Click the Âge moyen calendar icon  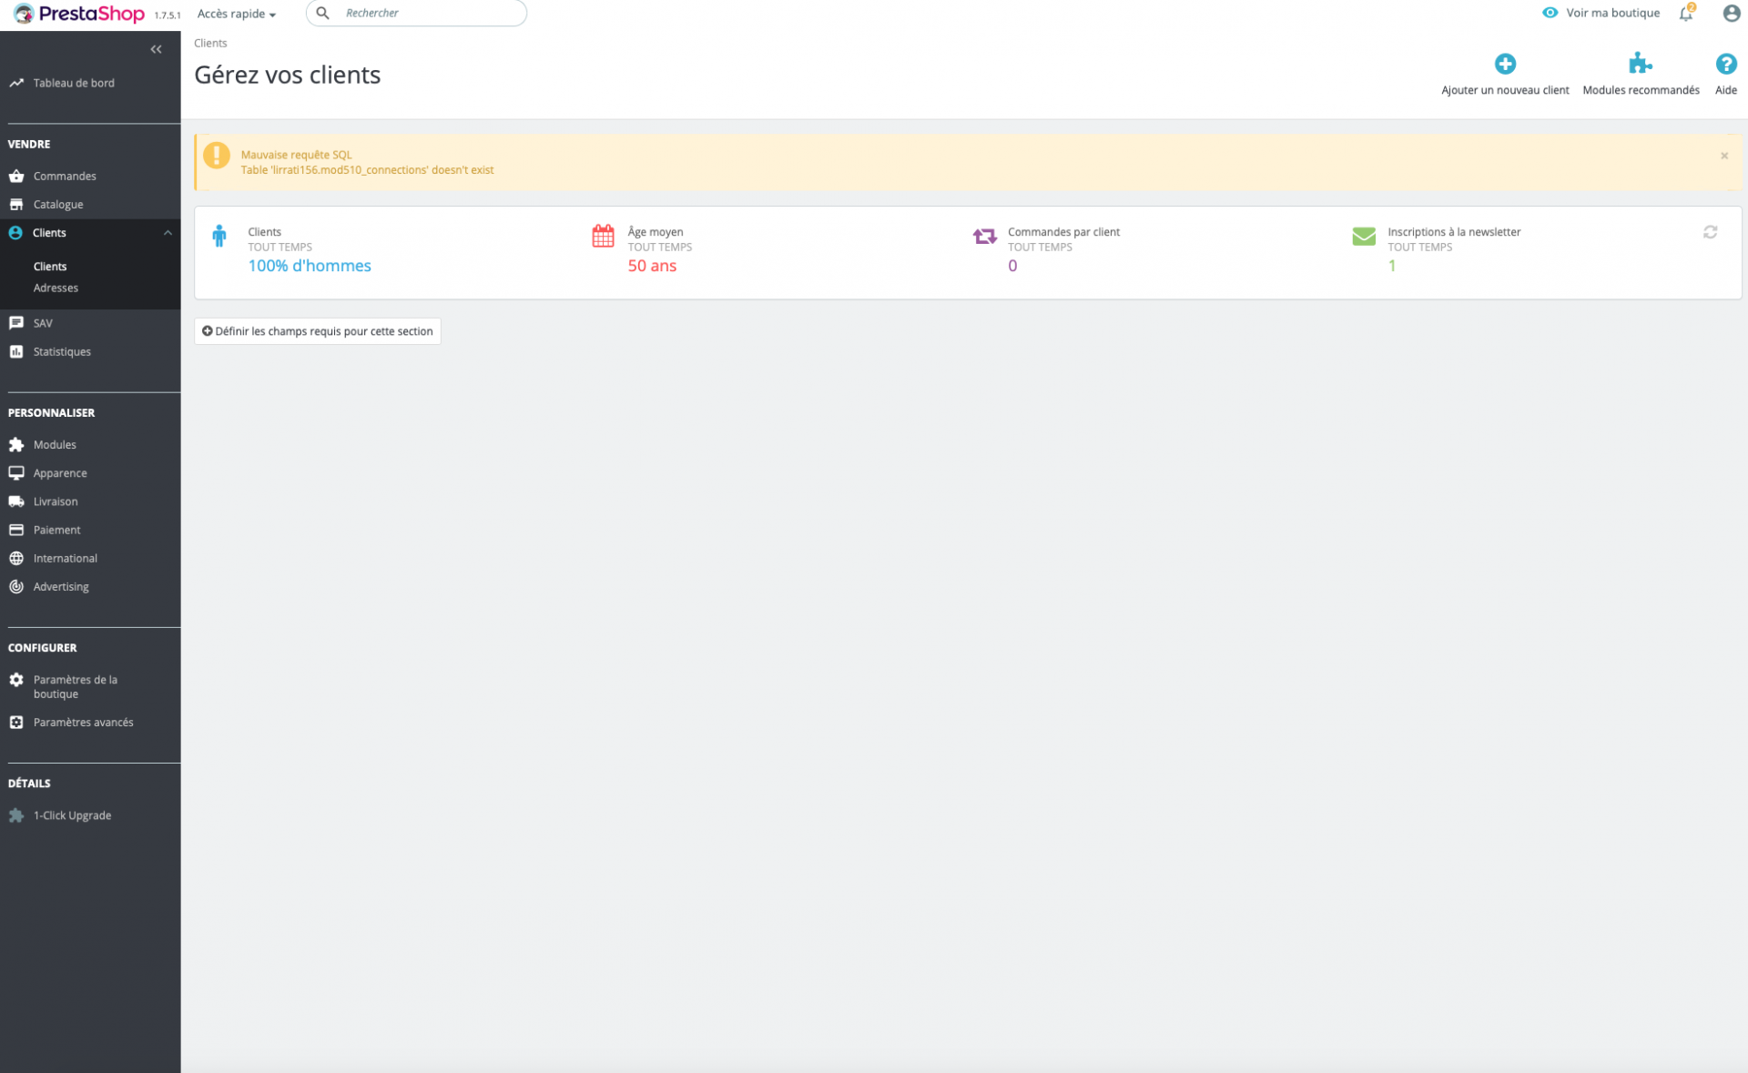point(603,236)
